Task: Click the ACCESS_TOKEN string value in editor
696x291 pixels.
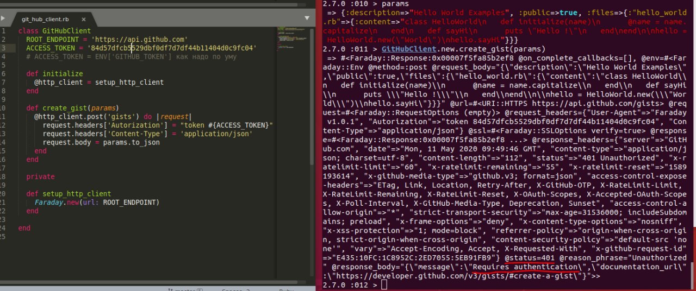Action: [x=172, y=48]
